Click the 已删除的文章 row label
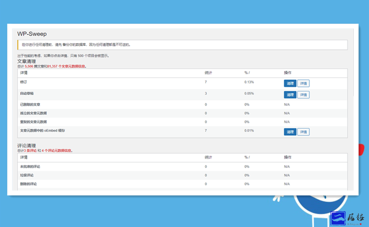Viewport: 369px width, 227px height. click(x=30, y=104)
